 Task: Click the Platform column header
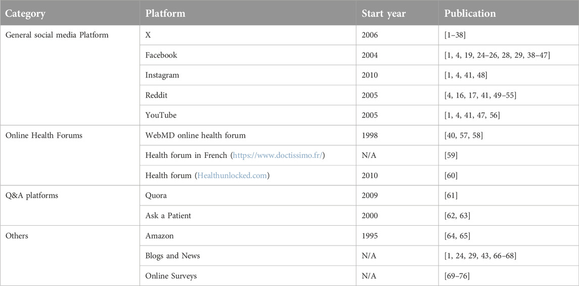165,14
